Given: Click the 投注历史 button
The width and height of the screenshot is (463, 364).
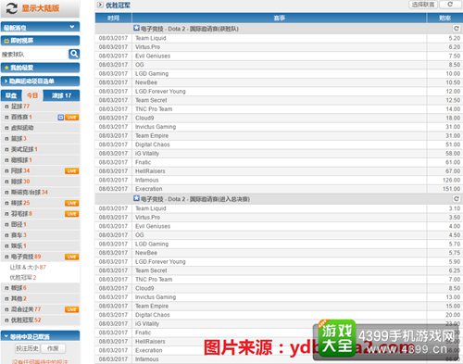Looking at the screenshot, I should (28, 348).
